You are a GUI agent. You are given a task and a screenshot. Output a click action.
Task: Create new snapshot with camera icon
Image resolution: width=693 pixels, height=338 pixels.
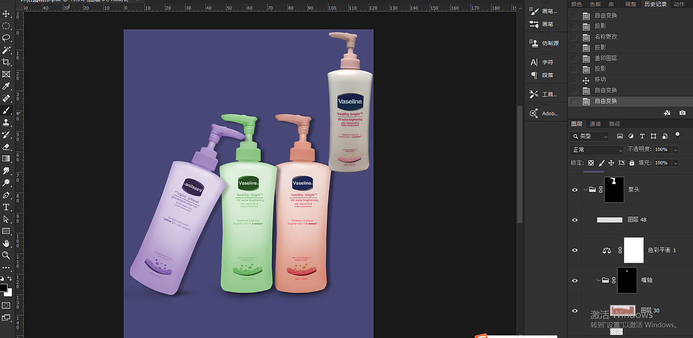682,112
